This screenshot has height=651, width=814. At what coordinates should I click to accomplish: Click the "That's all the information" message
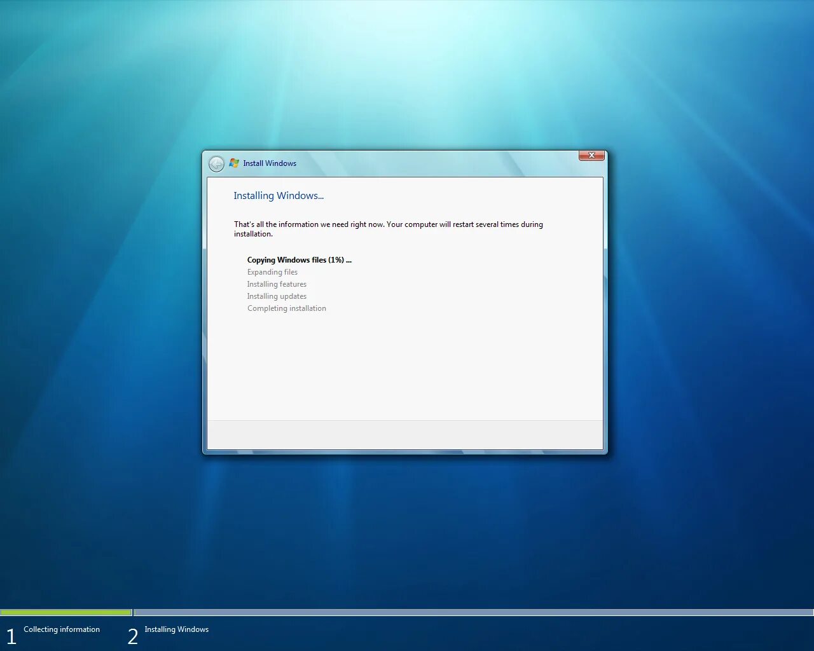click(x=389, y=229)
